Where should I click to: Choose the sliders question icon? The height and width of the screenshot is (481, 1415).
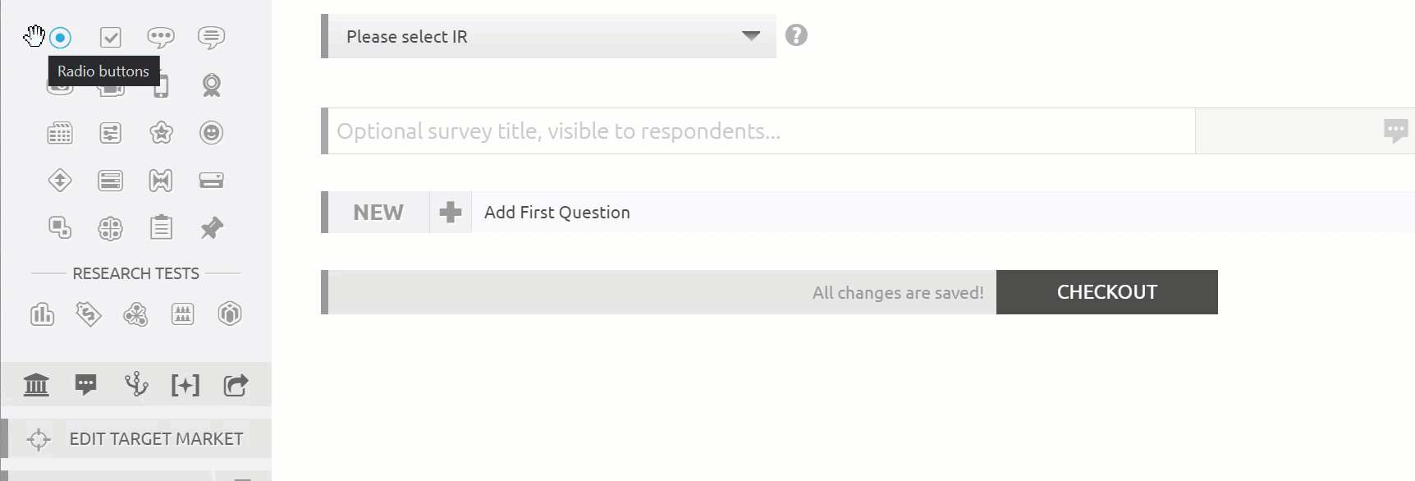pos(111,133)
